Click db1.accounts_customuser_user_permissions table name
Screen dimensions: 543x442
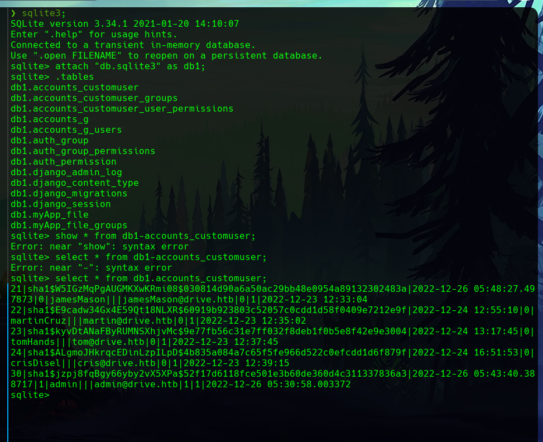122,109
